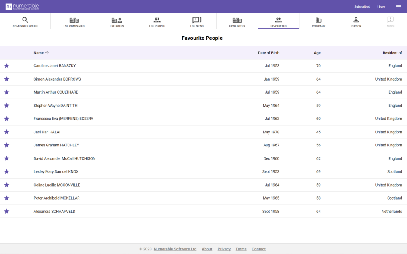Switch to the LSE Companies tab
The image size is (407, 254).
pos(74,22)
